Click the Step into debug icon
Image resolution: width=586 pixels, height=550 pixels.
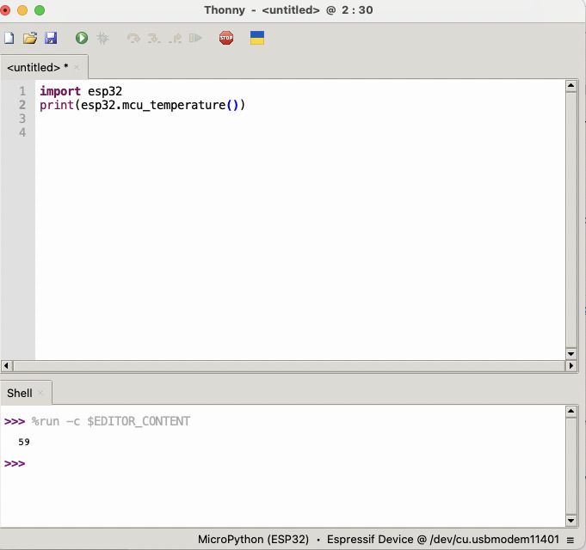154,38
